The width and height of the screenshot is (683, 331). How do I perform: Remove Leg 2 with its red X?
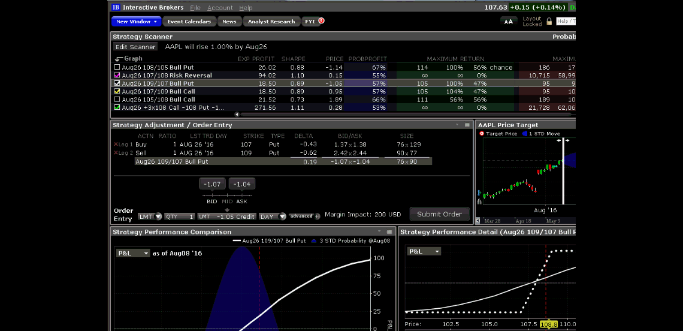click(x=116, y=153)
